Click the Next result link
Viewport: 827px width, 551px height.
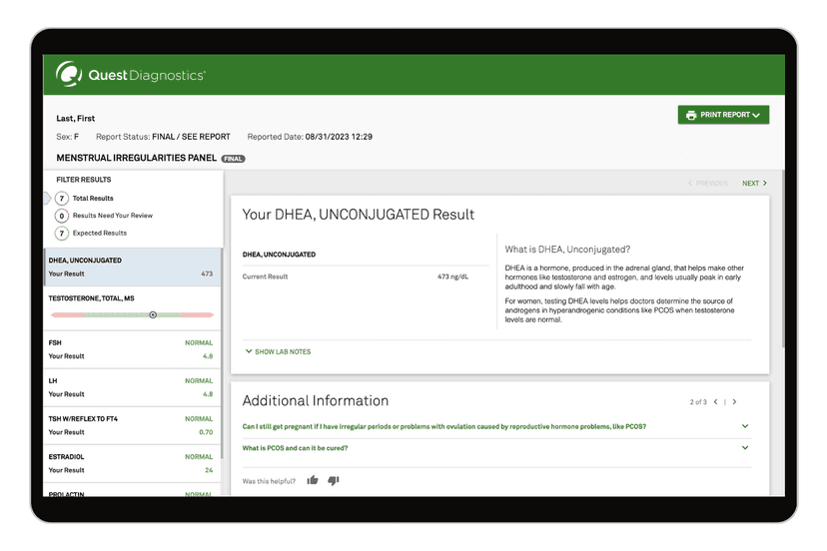[x=754, y=184]
